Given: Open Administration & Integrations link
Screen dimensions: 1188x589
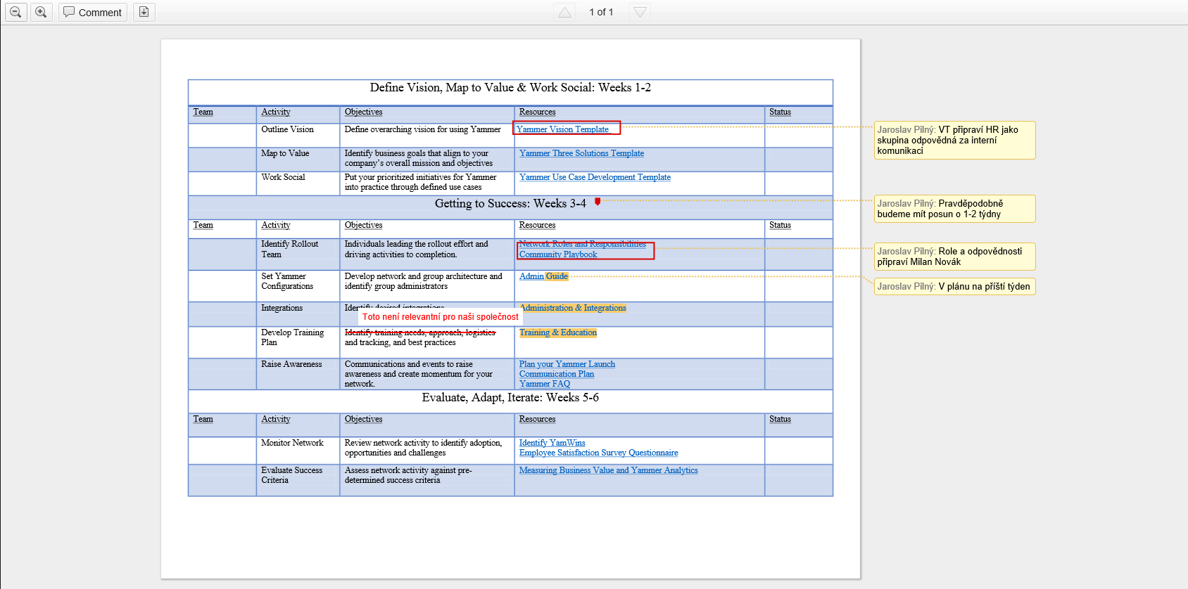Looking at the screenshot, I should click(573, 308).
